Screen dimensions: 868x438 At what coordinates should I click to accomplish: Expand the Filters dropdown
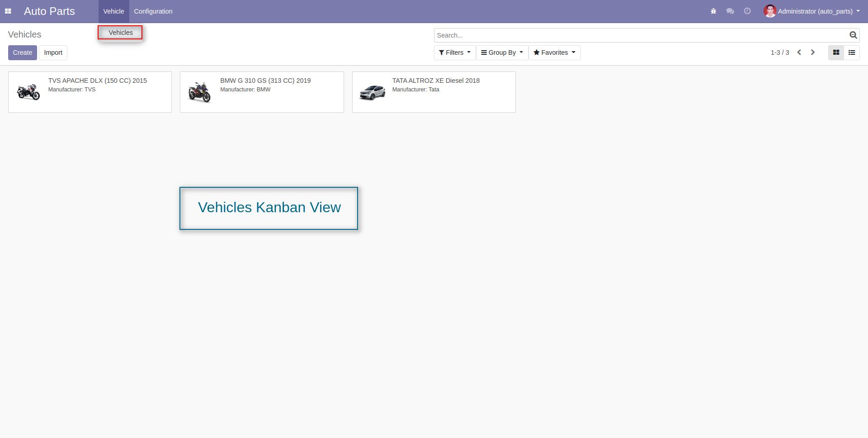(455, 52)
